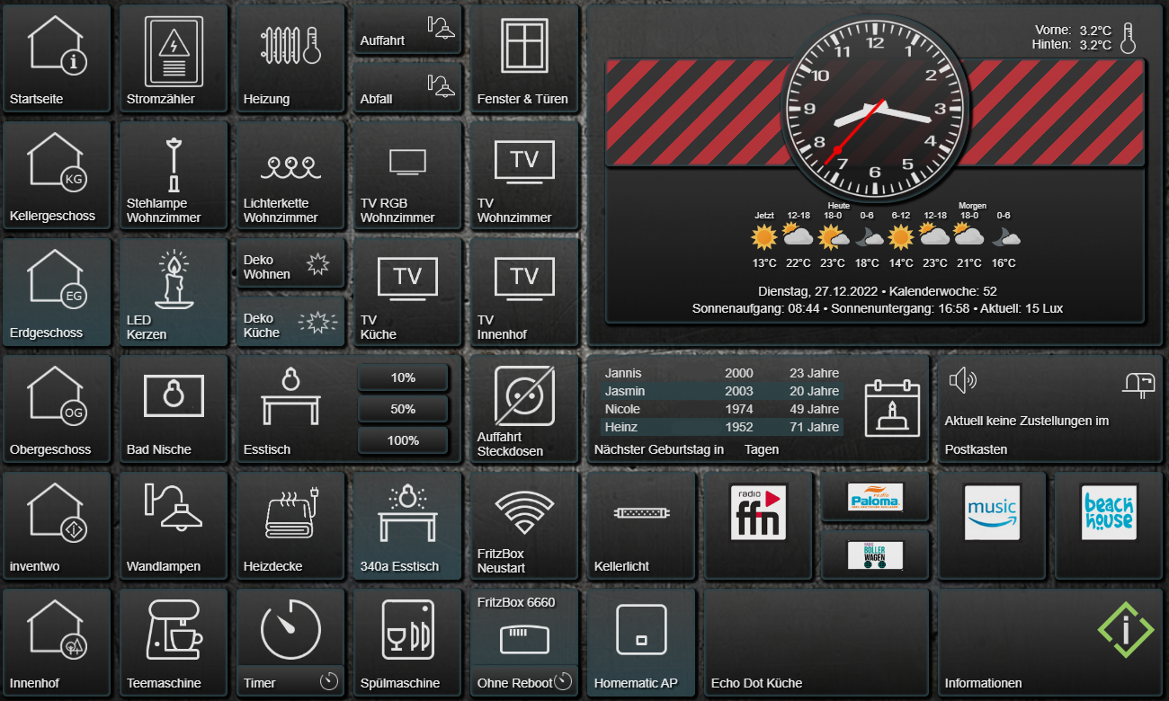Activate the 340a Esstisch tile
Viewport: 1169px width, 701px height.
tap(407, 526)
